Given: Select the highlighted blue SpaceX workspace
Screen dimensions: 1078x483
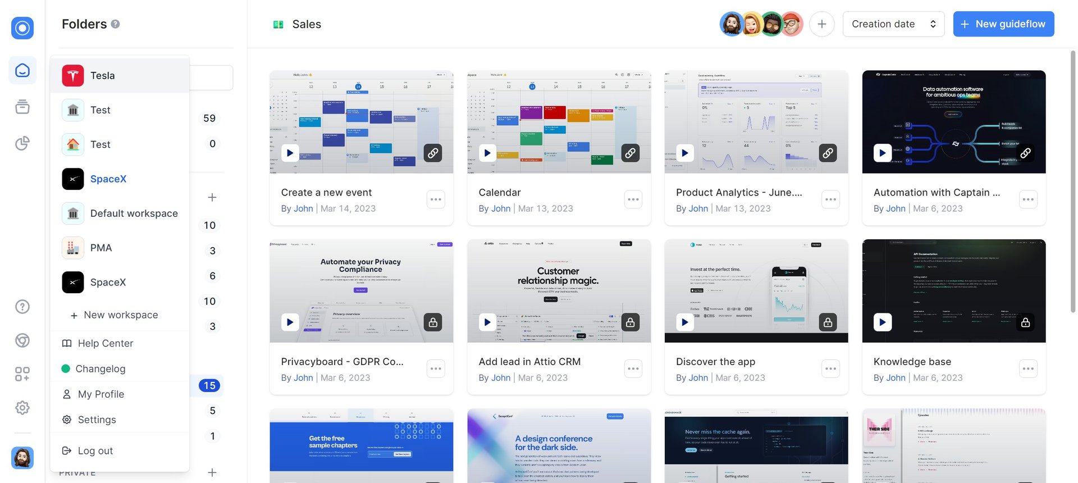Looking at the screenshot, I should 120,179.
